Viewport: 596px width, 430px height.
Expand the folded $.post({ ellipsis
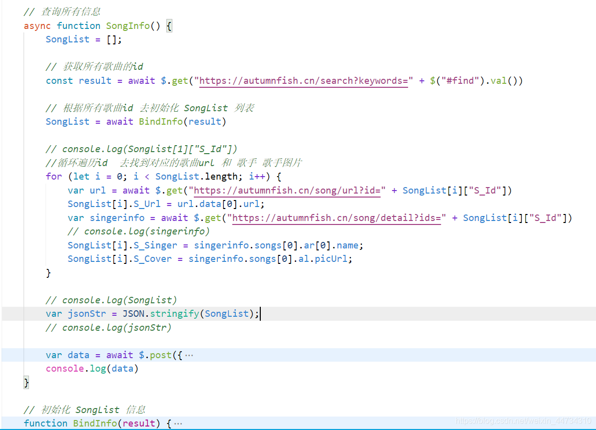[x=189, y=355]
